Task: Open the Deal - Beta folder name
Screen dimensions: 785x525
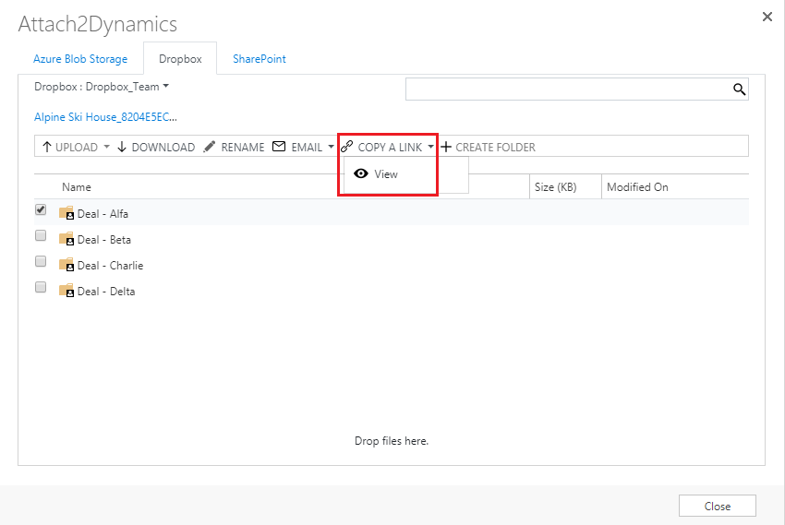Action: (104, 240)
